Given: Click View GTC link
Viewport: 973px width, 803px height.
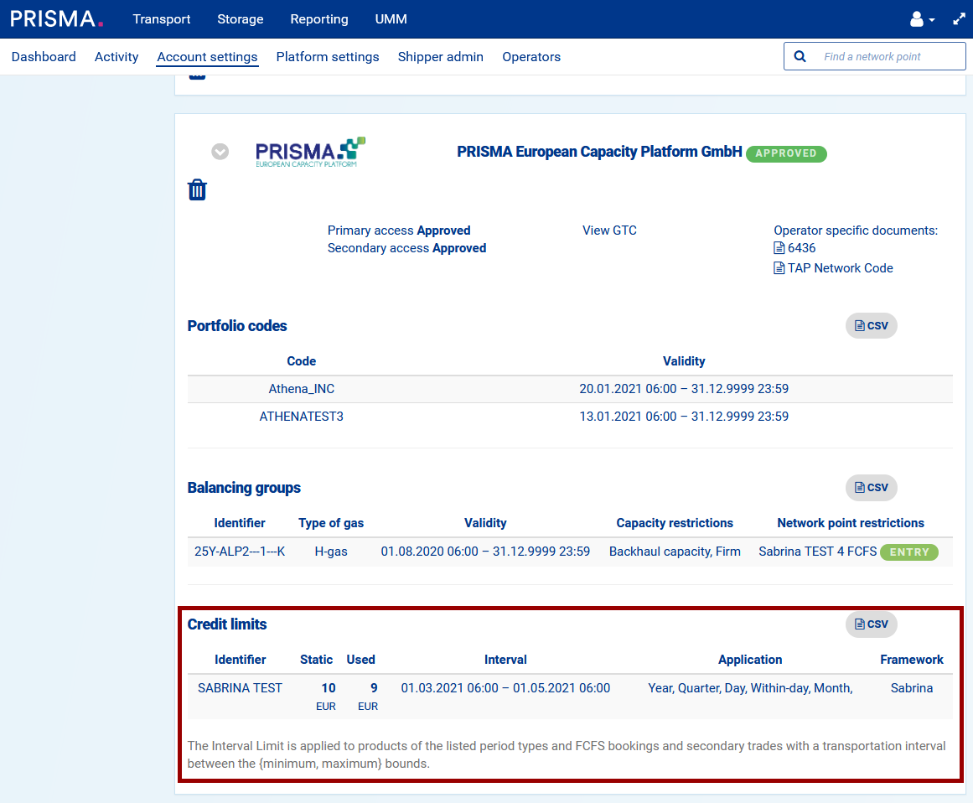Looking at the screenshot, I should 609,231.
